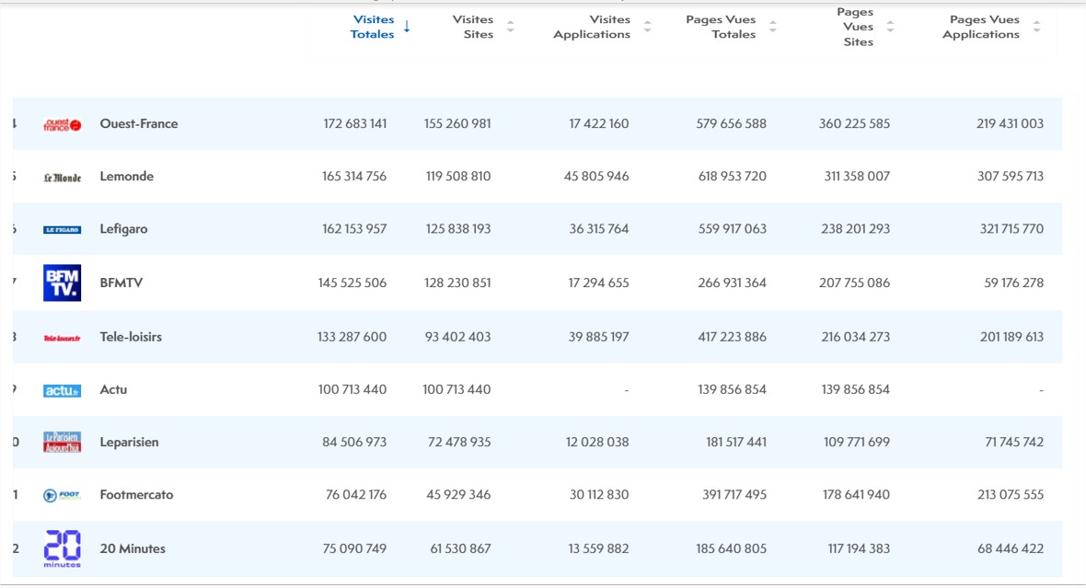Click value 133 287 600

coord(352,338)
